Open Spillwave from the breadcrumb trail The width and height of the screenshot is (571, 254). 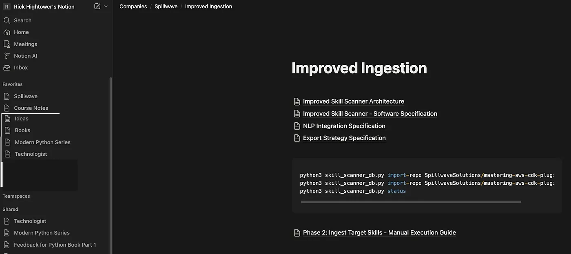tap(166, 6)
